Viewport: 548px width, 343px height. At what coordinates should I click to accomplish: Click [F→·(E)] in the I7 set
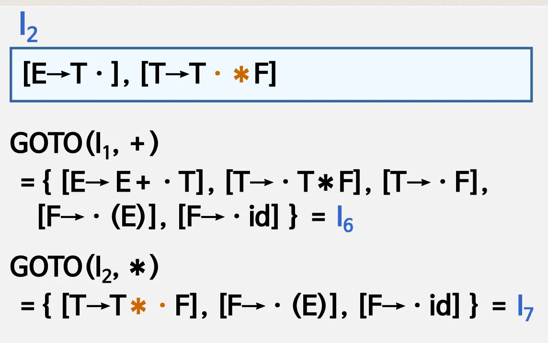(279, 306)
